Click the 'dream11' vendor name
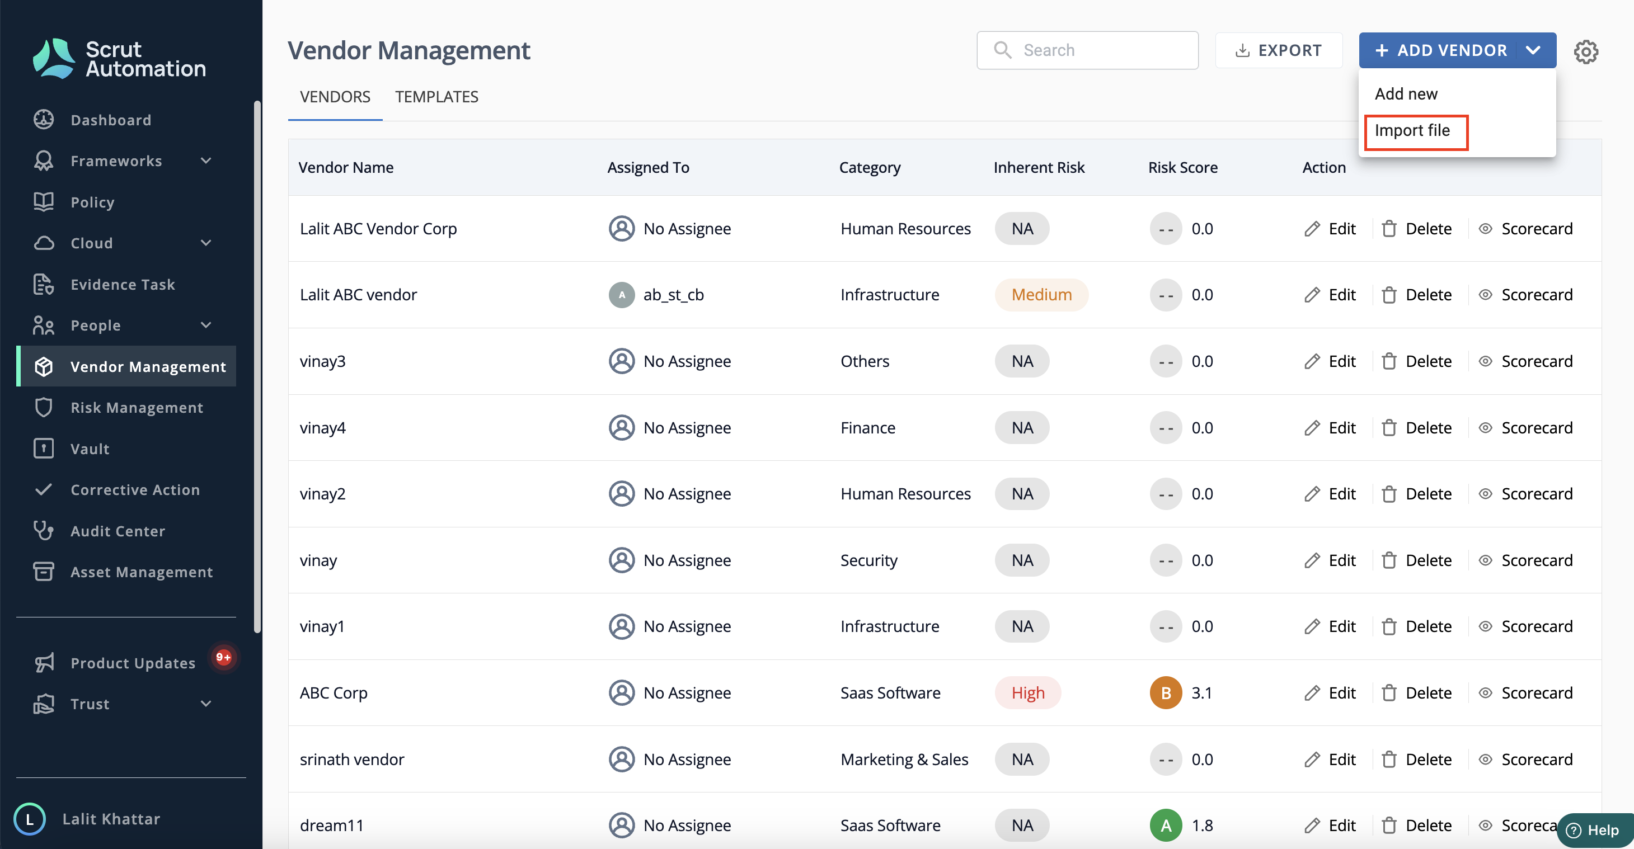1634x849 pixels. coord(332,825)
